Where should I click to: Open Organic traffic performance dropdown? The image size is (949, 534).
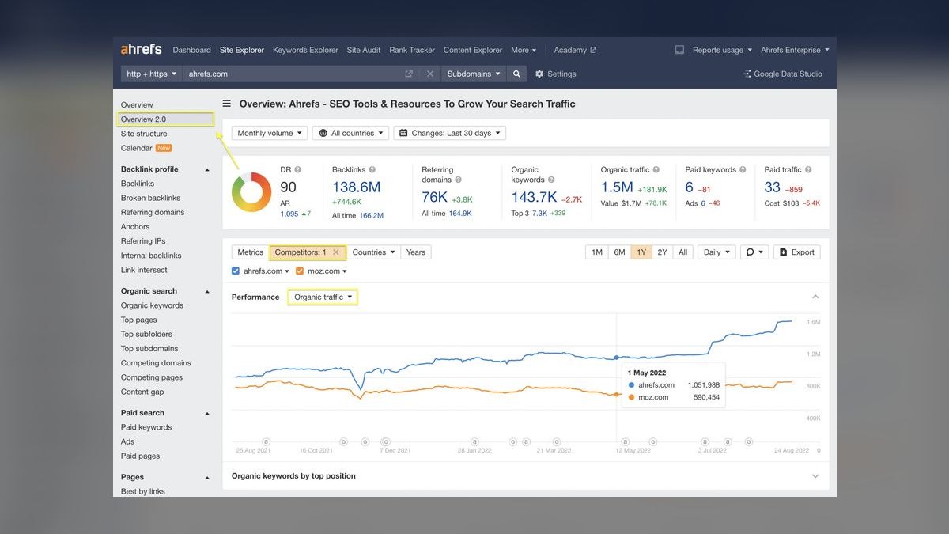pyautogui.click(x=323, y=297)
